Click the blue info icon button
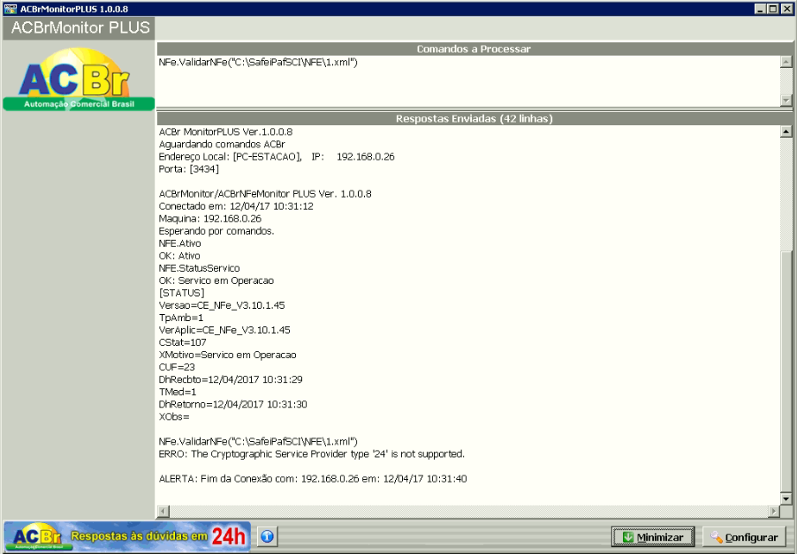 click(x=268, y=536)
